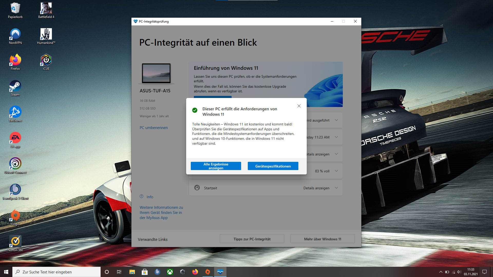Click the battery status tray icon
The image size is (493, 277).
[x=447, y=272]
